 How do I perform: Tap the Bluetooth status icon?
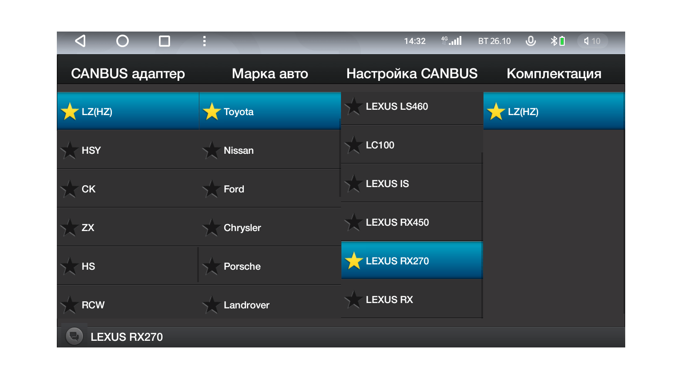pyautogui.click(x=554, y=41)
